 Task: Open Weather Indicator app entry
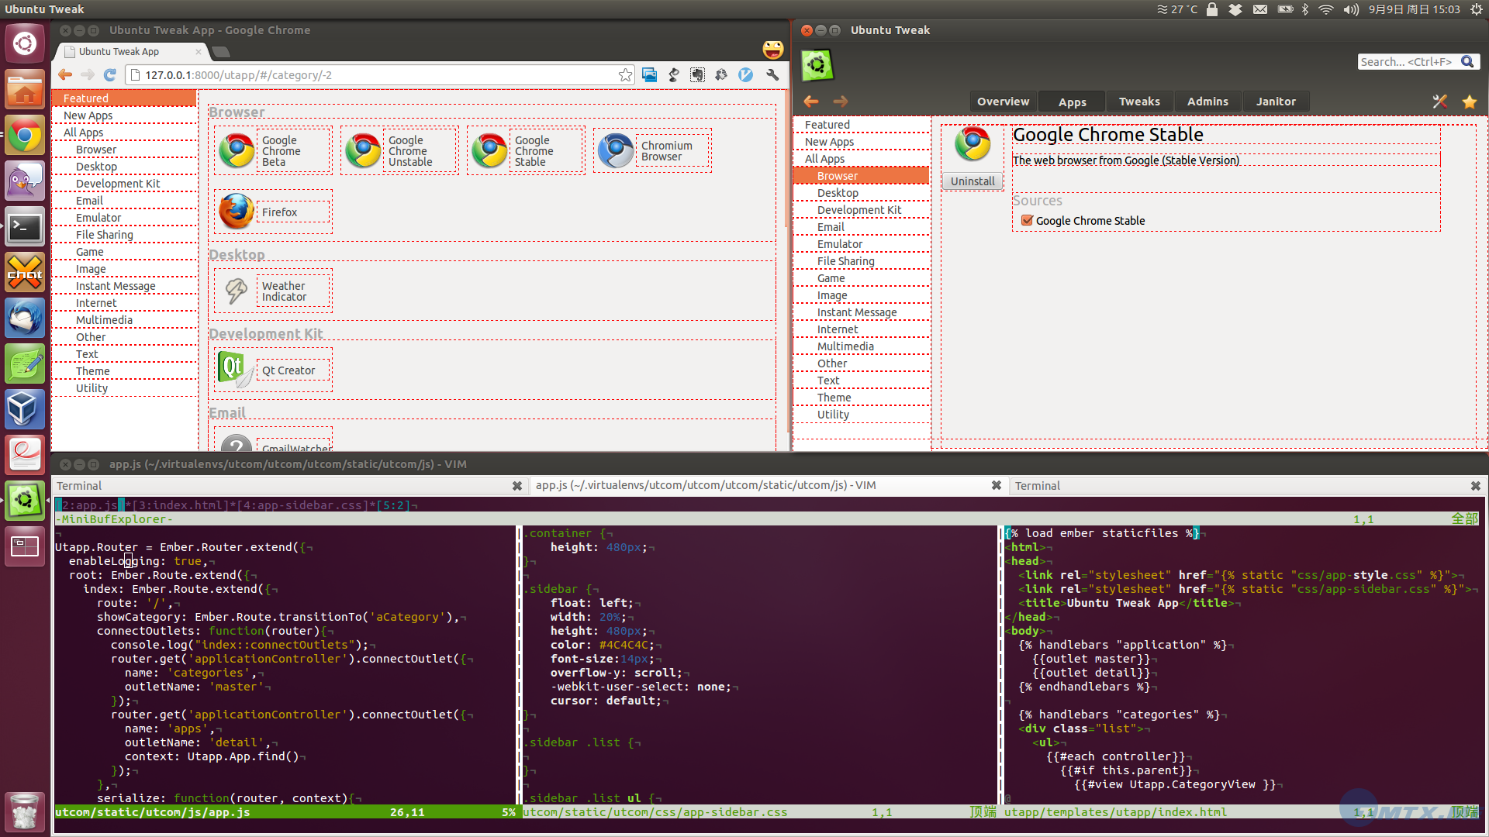pos(273,291)
